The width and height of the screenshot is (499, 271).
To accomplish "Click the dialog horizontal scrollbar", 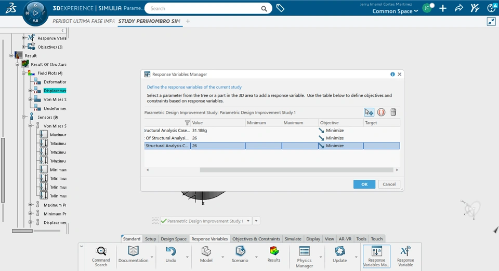I will pyautogui.click(x=296, y=170).
